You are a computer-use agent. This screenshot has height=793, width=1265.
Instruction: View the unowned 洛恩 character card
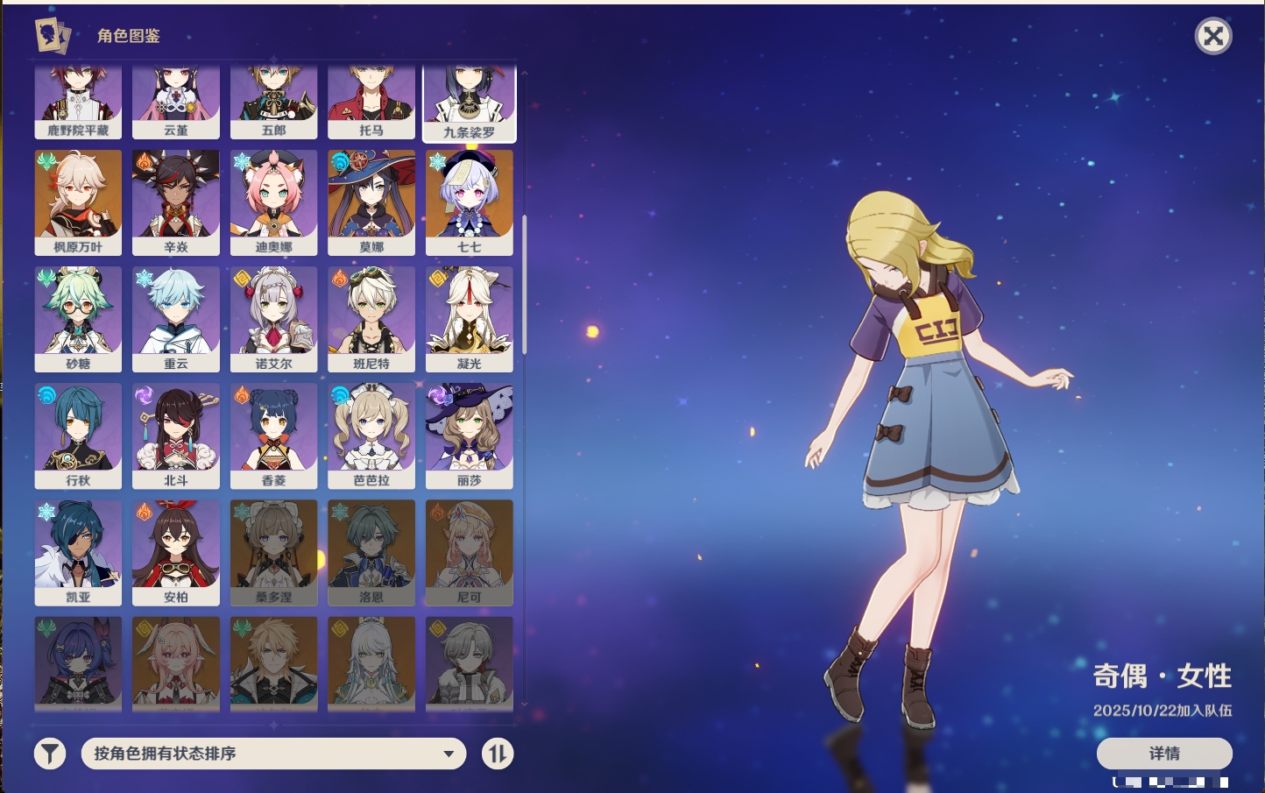[x=371, y=553]
